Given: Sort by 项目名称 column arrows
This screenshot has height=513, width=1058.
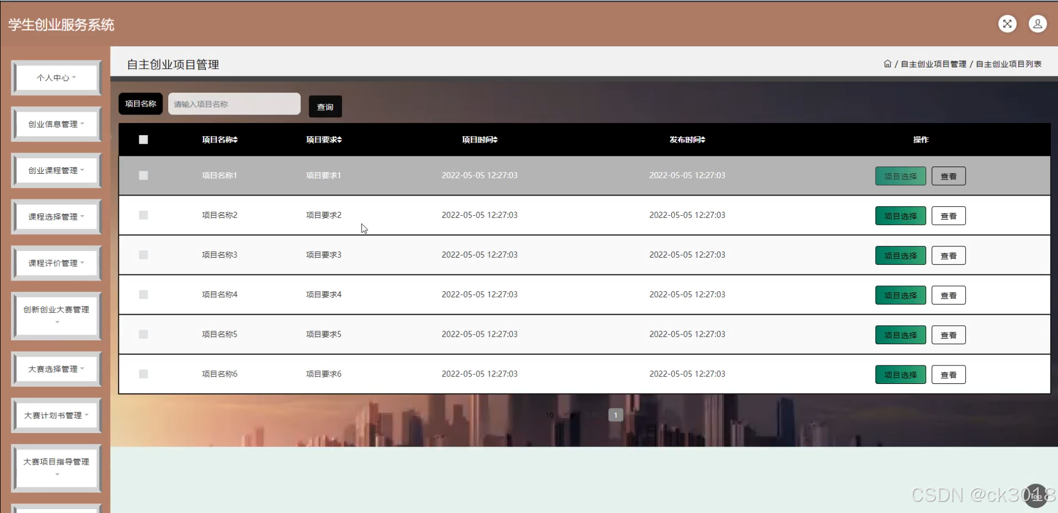Looking at the screenshot, I should [235, 140].
